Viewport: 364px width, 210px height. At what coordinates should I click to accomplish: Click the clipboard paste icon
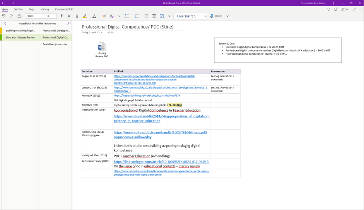(19, 16)
